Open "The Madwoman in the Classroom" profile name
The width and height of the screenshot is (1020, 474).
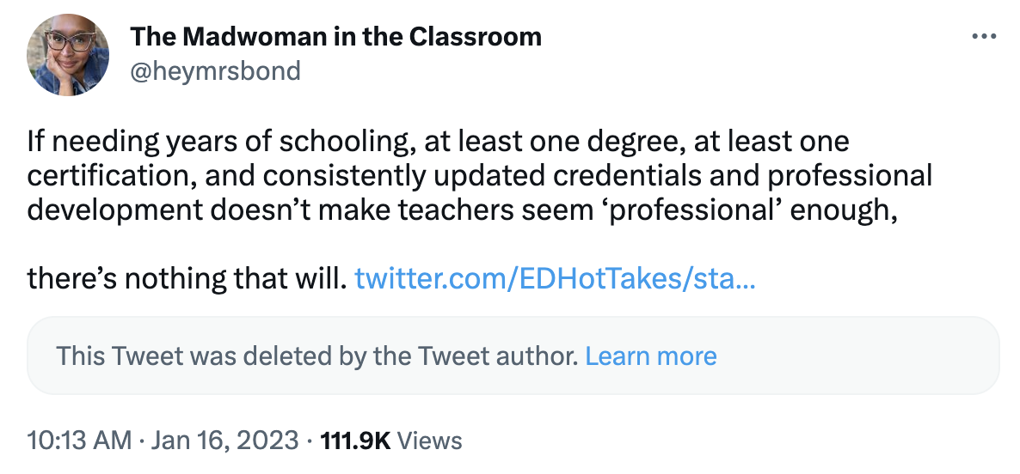point(335,37)
